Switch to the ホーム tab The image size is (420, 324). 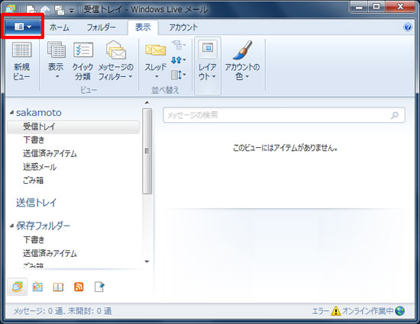(60, 27)
